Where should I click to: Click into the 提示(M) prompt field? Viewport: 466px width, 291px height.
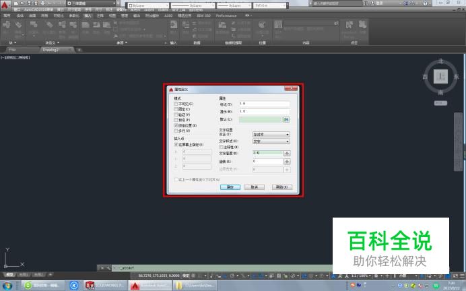pyautogui.click(x=264, y=111)
